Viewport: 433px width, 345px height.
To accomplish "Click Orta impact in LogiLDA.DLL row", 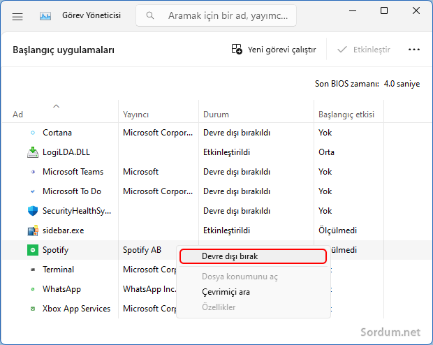I will click(x=326, y=152).
